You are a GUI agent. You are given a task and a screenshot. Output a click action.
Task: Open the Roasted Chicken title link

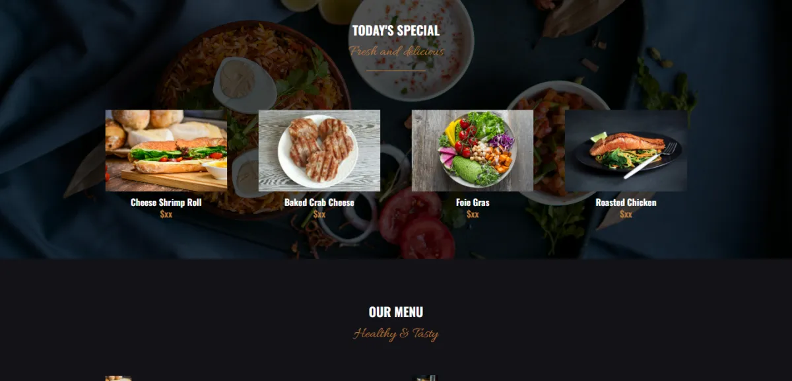(x=626, y=203)
